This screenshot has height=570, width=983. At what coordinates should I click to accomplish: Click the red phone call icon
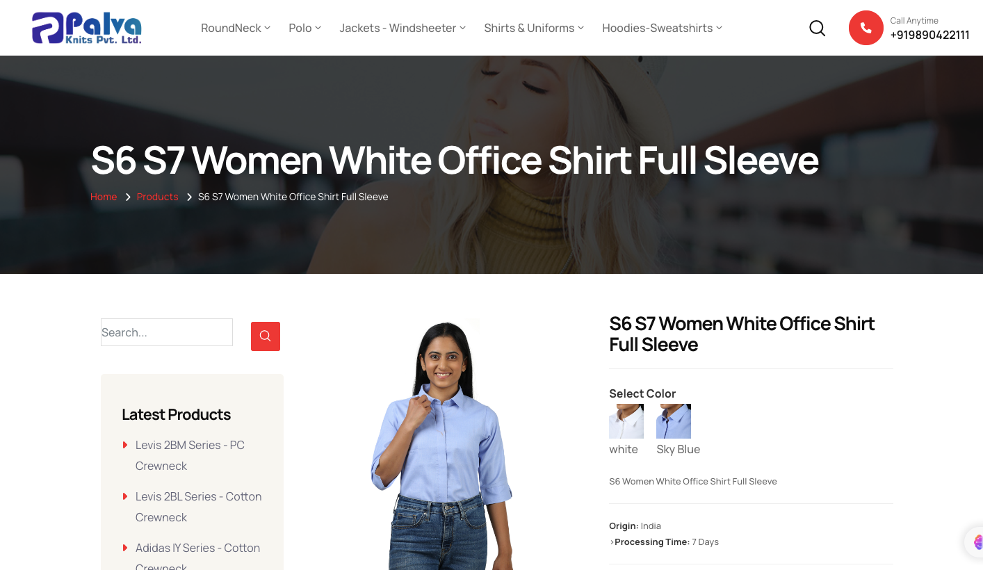tap(866, 28)
